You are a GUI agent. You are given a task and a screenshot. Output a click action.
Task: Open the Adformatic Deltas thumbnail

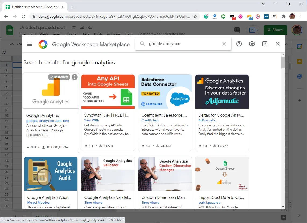[x=222, y=91]
